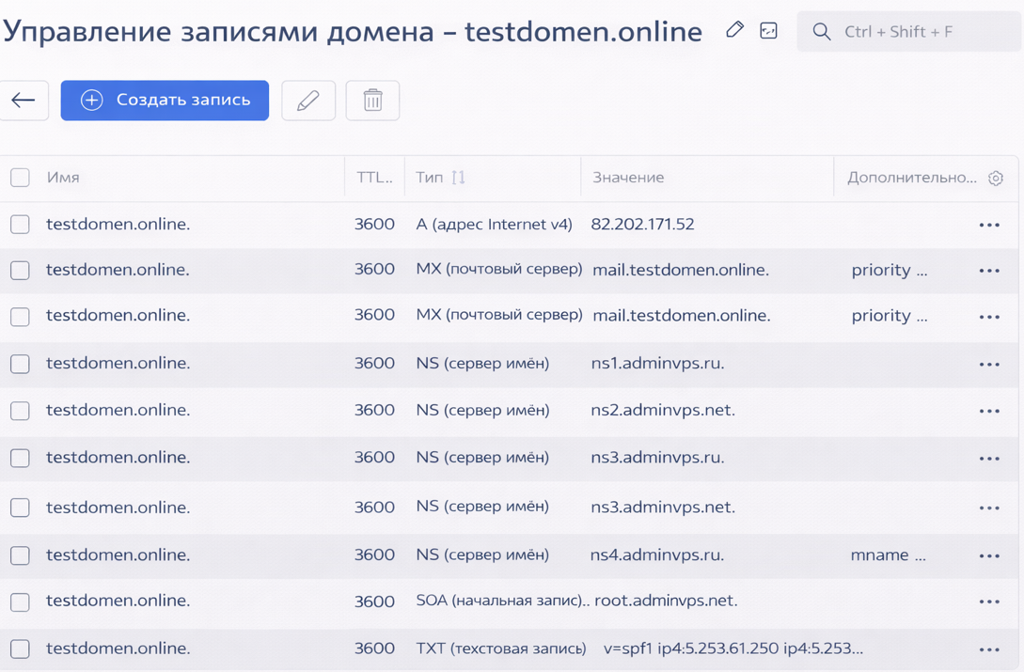Click the Значение column header
Viewport: 1024px width, 672px height.
(x=628, y=178)
